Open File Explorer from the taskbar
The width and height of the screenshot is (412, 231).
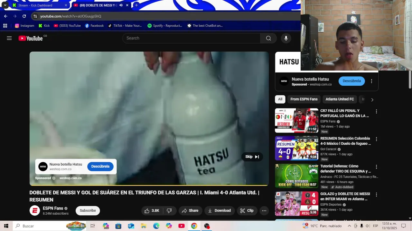tap(144, 226)
